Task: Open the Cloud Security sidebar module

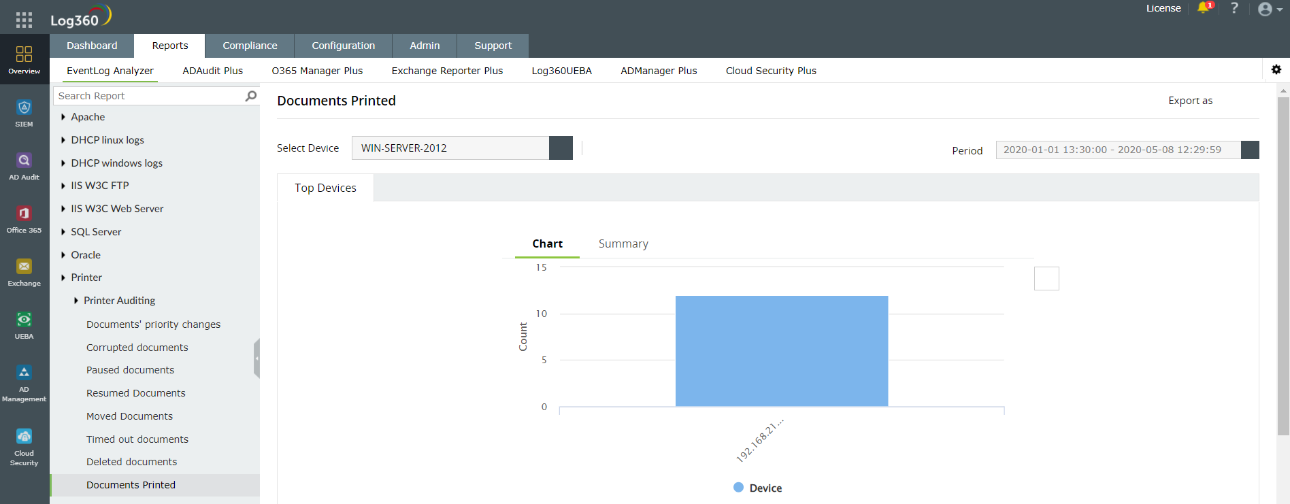Action: coord(24,448)
